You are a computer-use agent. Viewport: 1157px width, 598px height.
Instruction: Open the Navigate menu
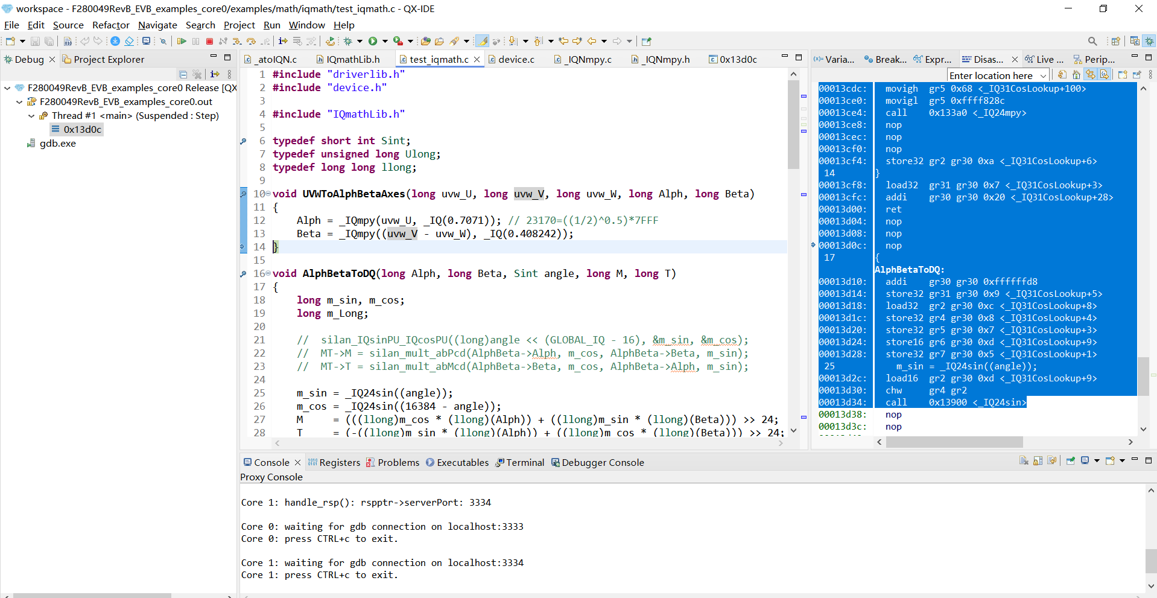[x=157, y=25]
